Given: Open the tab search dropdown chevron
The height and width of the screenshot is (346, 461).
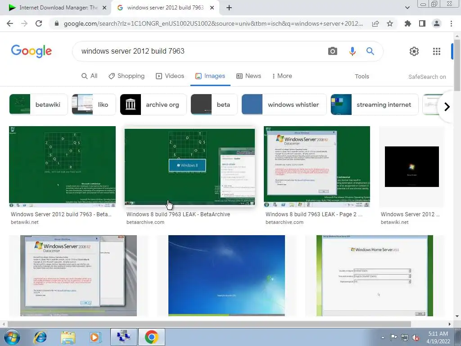Looking at the screenshot, I should tap(407, 8).
